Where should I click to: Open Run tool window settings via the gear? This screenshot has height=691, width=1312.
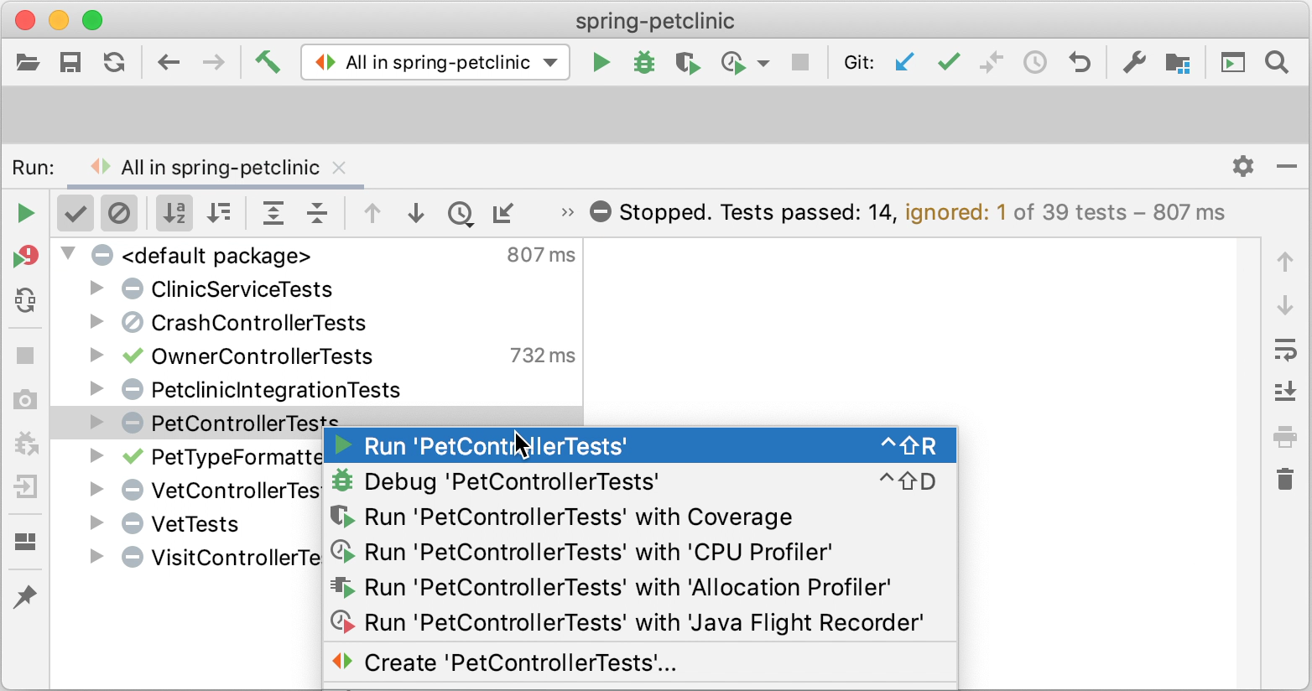click(1242, 166)
